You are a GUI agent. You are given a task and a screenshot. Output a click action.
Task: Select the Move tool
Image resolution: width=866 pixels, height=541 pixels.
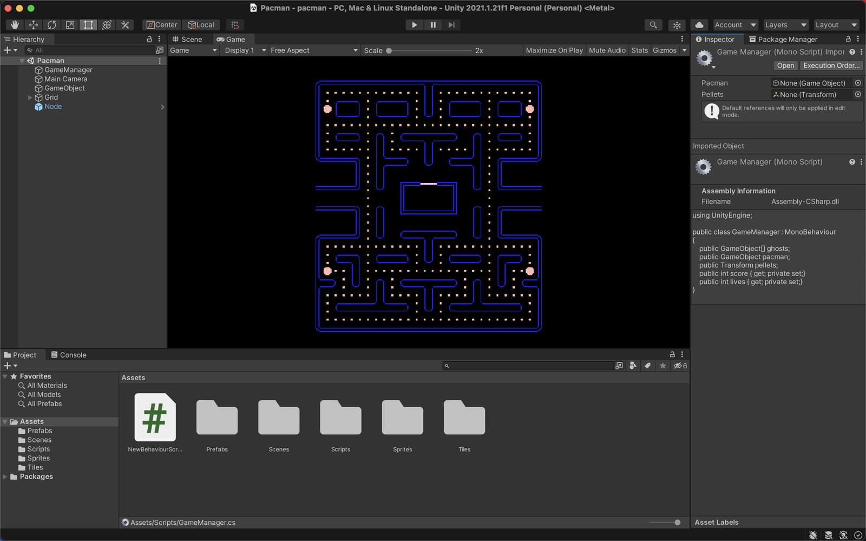coord(33,25)
